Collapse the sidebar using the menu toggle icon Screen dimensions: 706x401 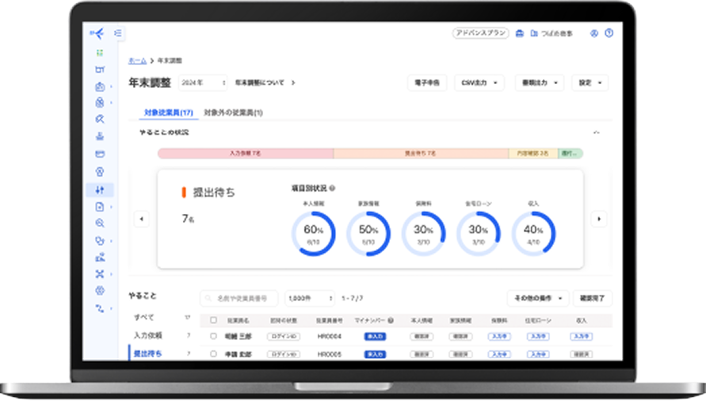coord(118,33)
